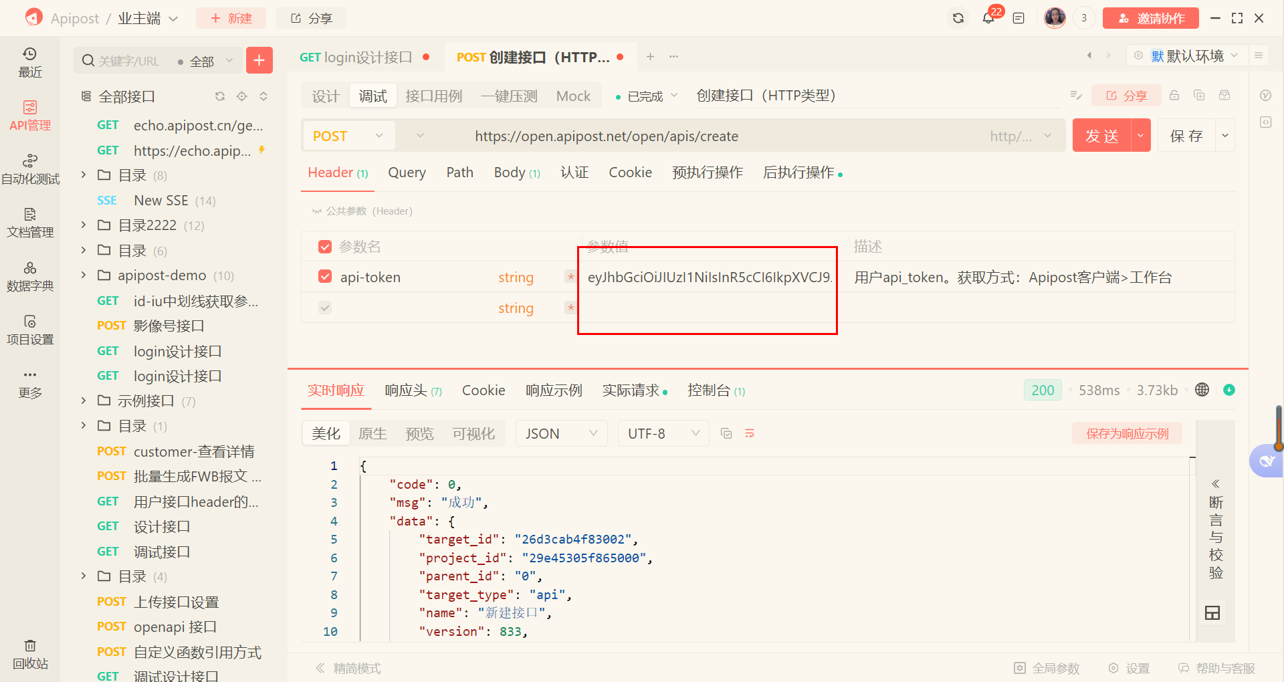Expand the 目录2222 folder
This screenshot has height=682, width=1284.
click(83, 225)
